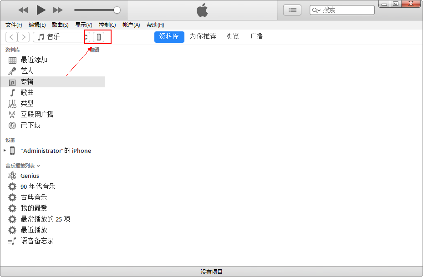
Task: Click the Genius atom icon
Action: click(x=12, y=176)
